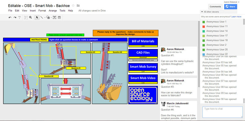Collapse the 48 other viewers list
The image size is (245, 121).
pos(202,12)
